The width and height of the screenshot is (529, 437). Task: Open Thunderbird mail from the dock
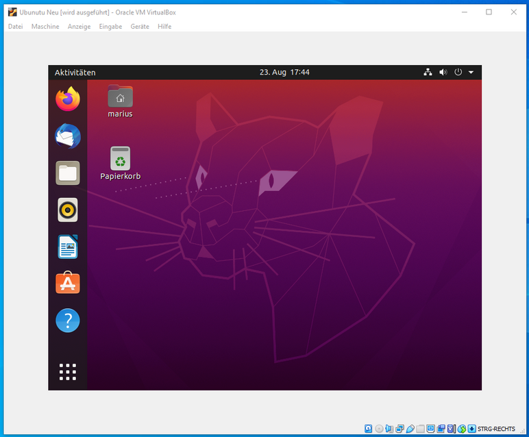(68, 136)
